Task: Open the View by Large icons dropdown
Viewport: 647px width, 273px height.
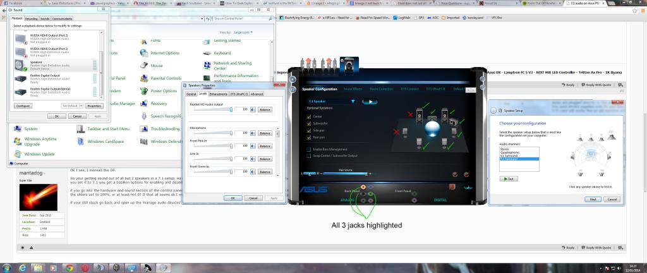Action: point(243,32)
